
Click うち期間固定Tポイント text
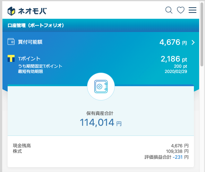[40, 66]
